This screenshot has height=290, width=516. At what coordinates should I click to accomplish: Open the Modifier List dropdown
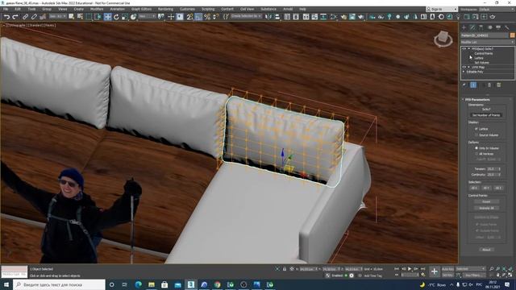tap(487, 42)
